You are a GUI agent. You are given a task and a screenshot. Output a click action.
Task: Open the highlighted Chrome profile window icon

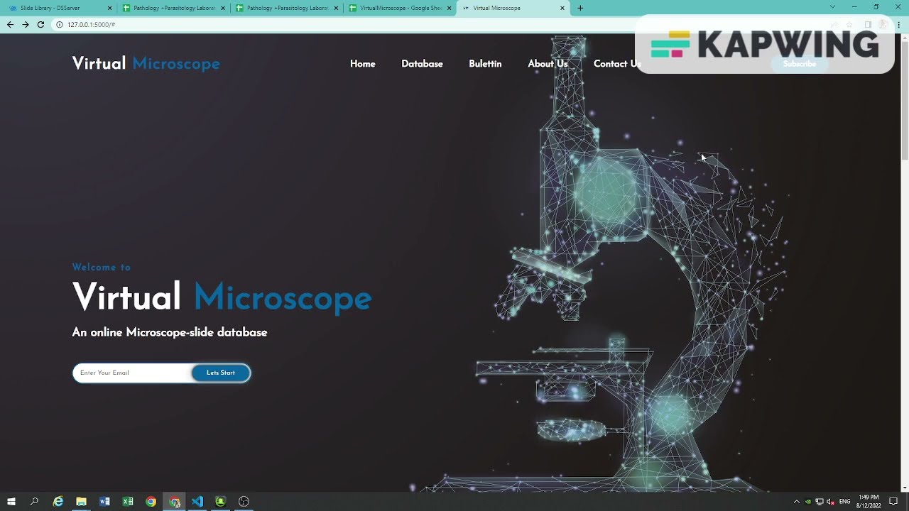coord(174,502)
